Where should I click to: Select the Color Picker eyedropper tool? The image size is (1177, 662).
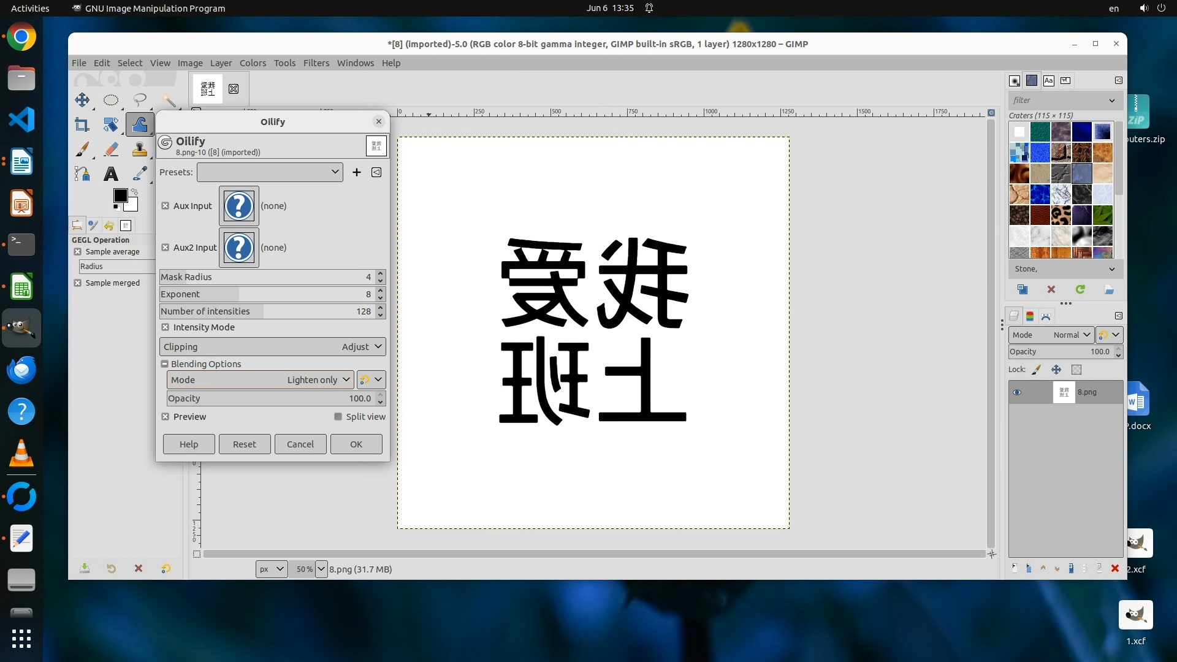click(x=140, y=174)
